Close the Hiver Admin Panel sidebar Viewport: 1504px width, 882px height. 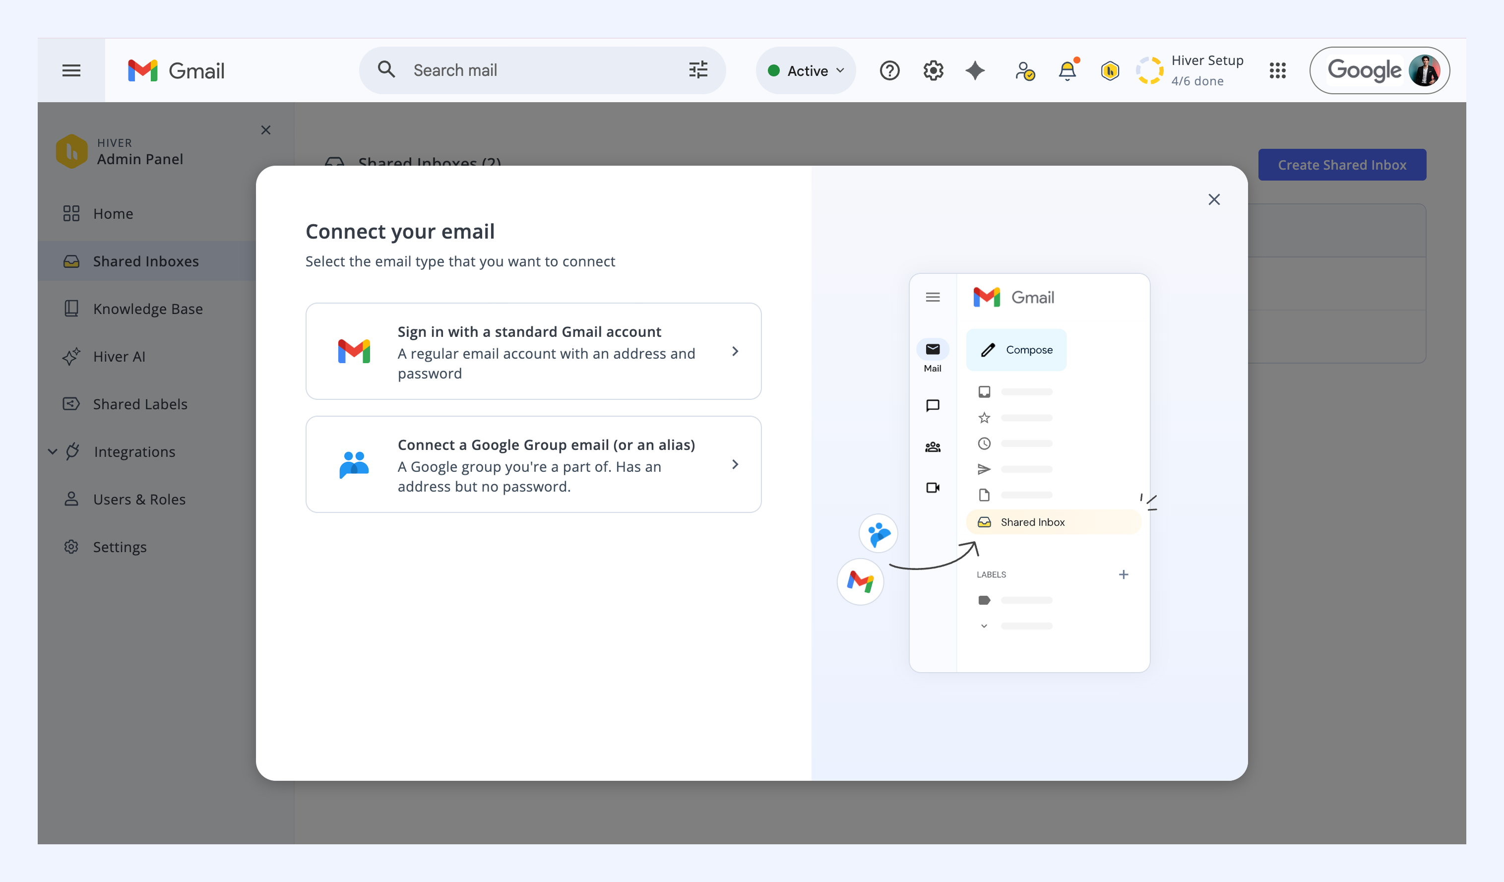pyautogui.click(x=266, y=130)
